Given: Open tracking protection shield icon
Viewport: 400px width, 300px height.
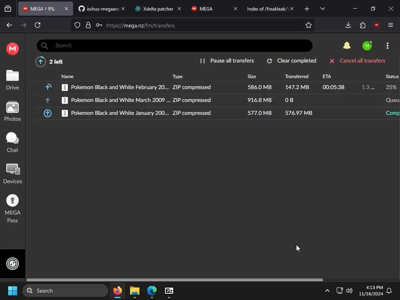Looking at the screenshot, I should click(x=77, y=25).
